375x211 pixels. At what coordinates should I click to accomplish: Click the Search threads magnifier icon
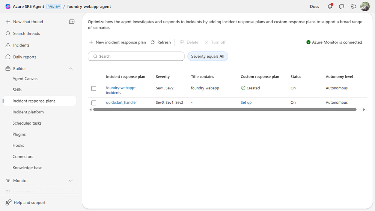pos(8,33)
